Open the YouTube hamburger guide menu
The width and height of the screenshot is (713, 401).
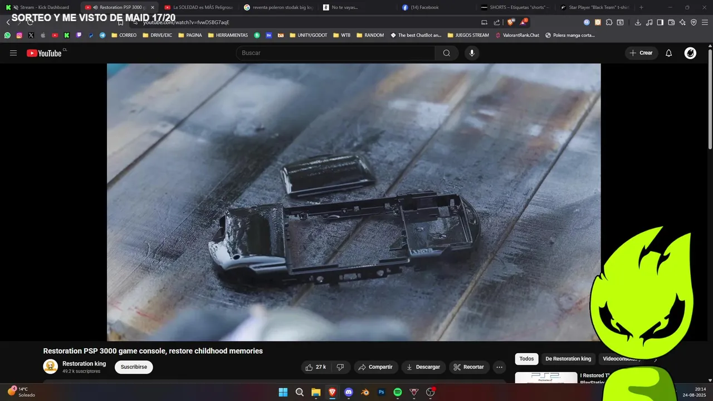click(x=13, y=53)
